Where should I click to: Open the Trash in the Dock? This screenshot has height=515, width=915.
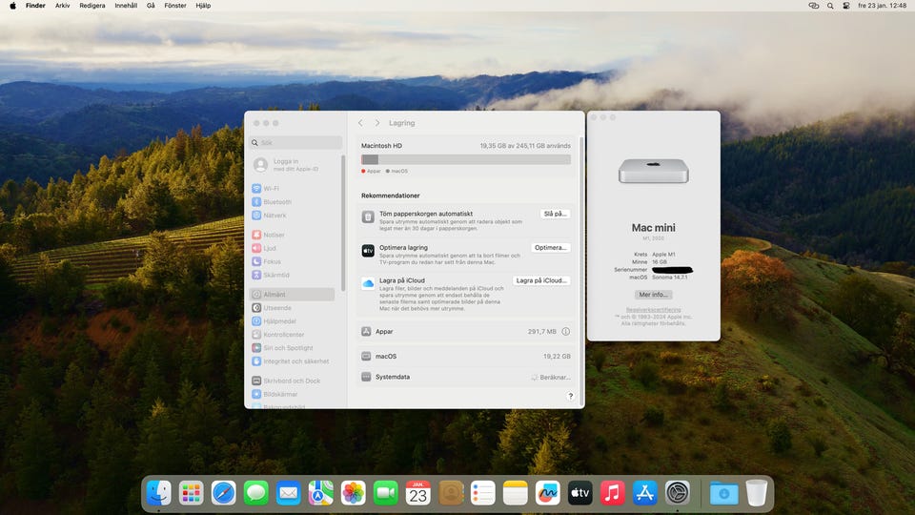pyautogui.click(x=756, y=492)
